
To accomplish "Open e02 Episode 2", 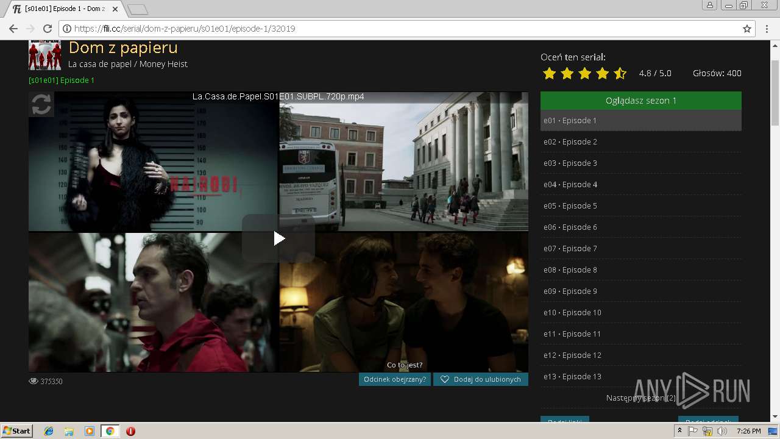I will click(641, 141).
